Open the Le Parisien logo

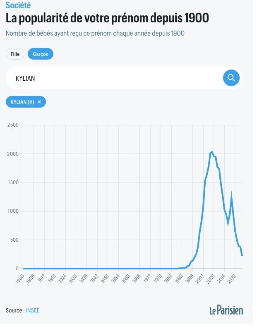(230, 315)
